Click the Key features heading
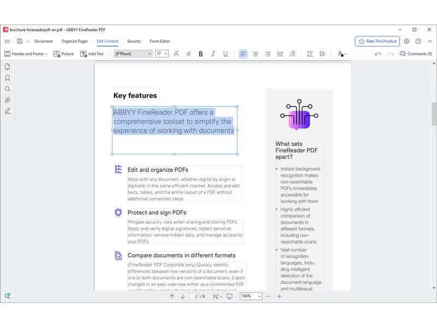 click(x=135, y=95)
